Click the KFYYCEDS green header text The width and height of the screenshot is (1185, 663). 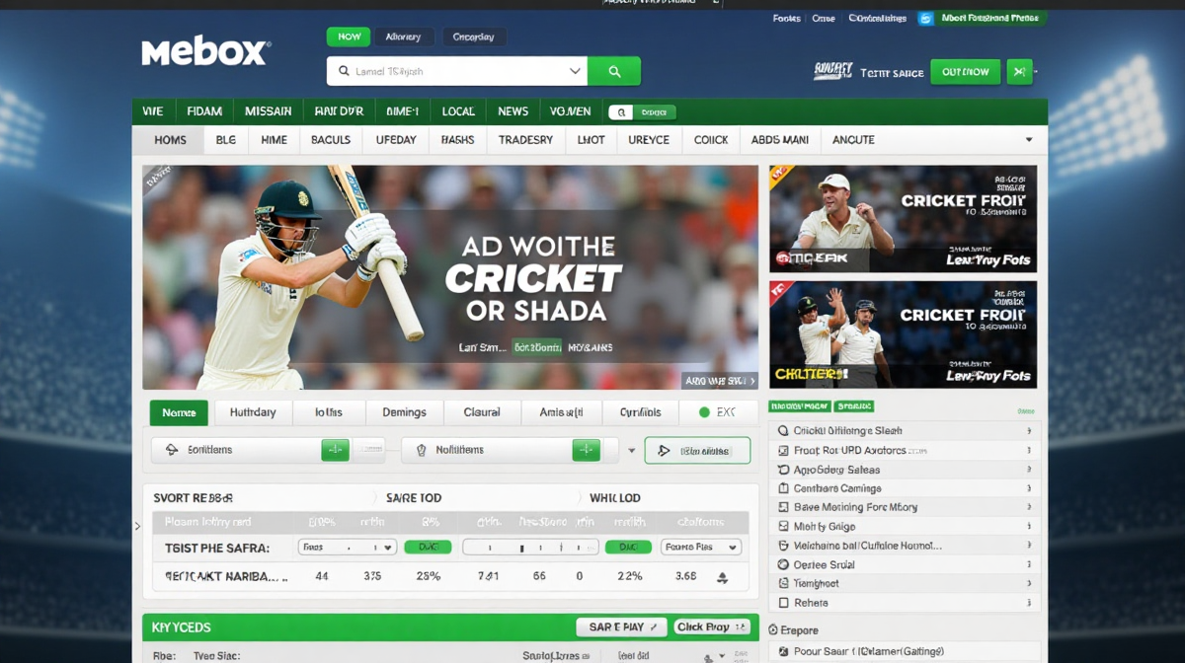[181, 627]
